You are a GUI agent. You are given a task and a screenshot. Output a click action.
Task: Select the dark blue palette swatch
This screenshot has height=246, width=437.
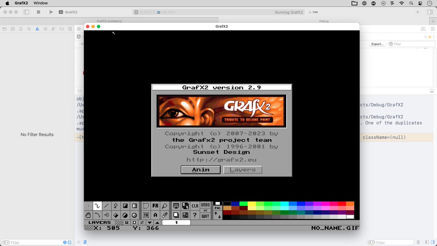tap(235, 204)
